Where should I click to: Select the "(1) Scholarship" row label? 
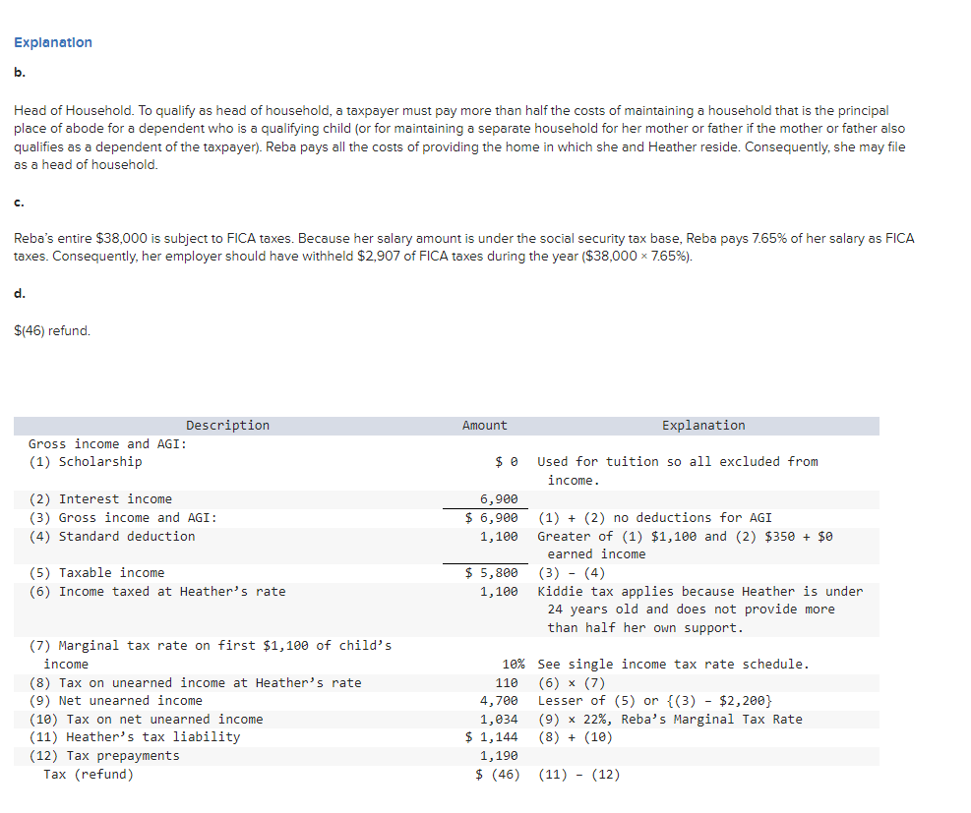tap(86, 462)
